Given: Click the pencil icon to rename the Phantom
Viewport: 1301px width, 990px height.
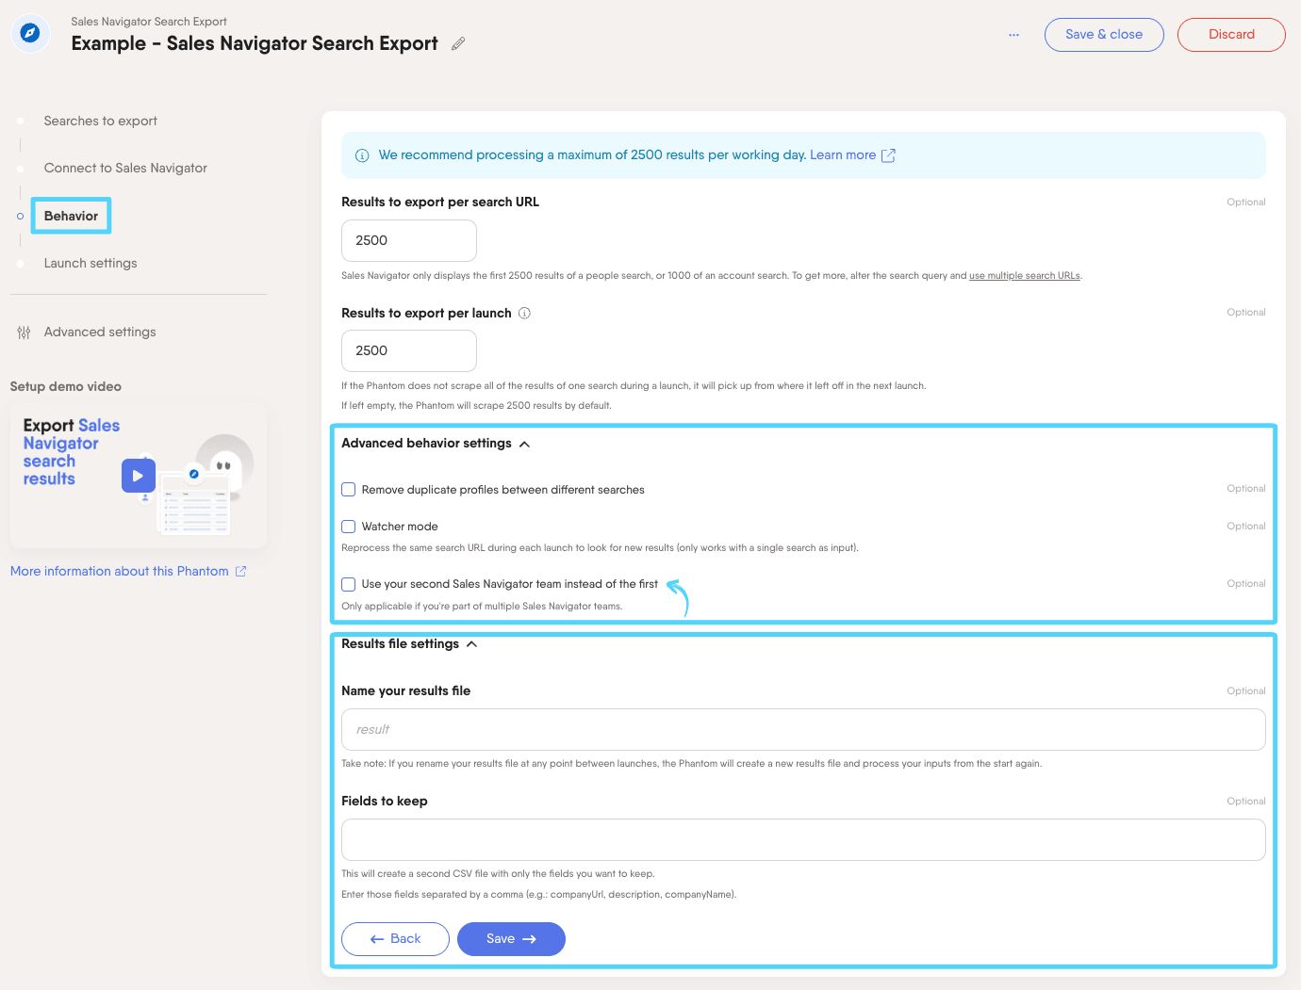Looking at the screenshot, I should pyautogui.click(x=458, y=43).
